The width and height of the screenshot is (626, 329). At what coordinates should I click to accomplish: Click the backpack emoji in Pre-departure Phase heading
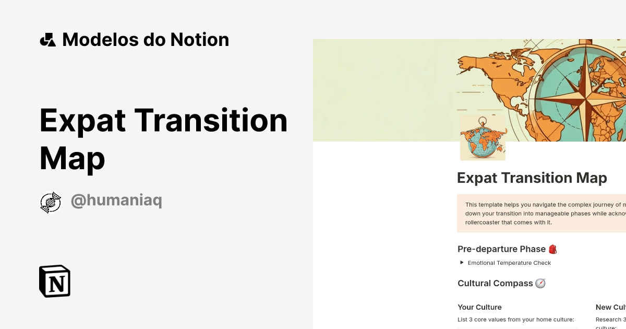coord(552,249)
